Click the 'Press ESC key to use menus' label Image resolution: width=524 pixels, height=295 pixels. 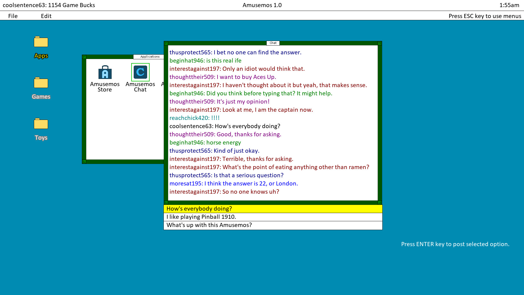485,16
